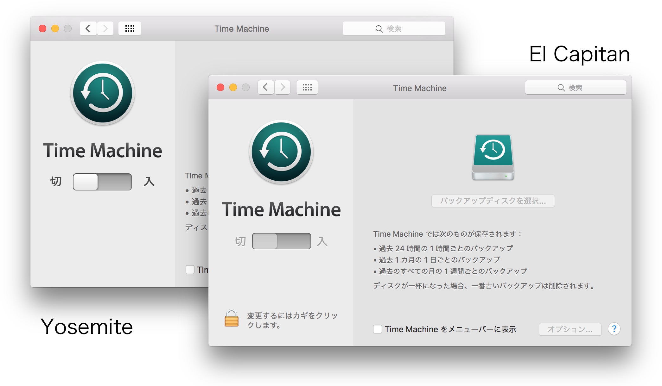662x386 pixels.
Task: Click show-all grid icon in the El Capitan window
Action: (x=307, y=88)
